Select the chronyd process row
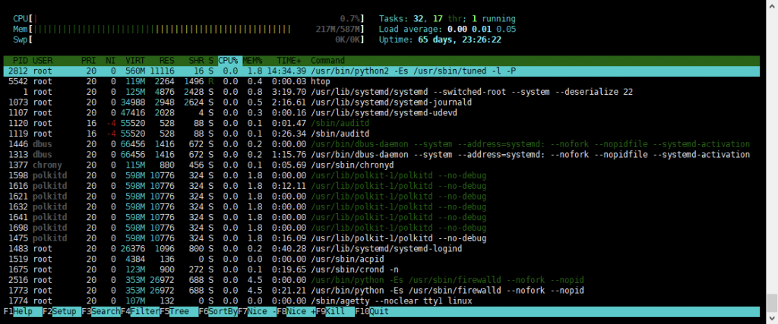Screen dimensions: 778x324 click(x=381, y=165)
